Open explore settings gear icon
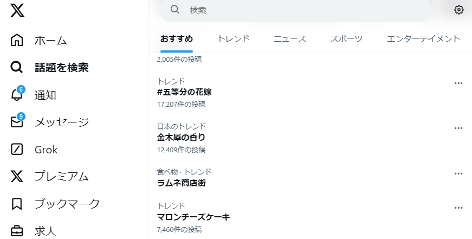This screenshot has width=472, height=239. (459, 10)
